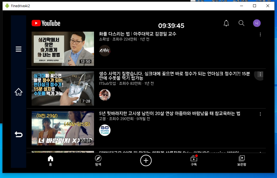Image resolution: width=277 pixels, height=178 pixels.
Task: Play the 27:31 너 바람피지 thumbnail
Action: [63, 128]
